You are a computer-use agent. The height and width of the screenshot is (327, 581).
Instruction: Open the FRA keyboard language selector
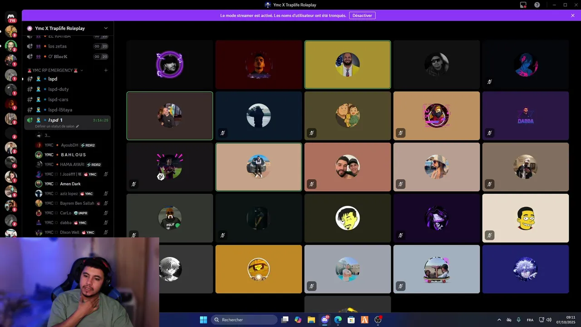coord(530,320)
